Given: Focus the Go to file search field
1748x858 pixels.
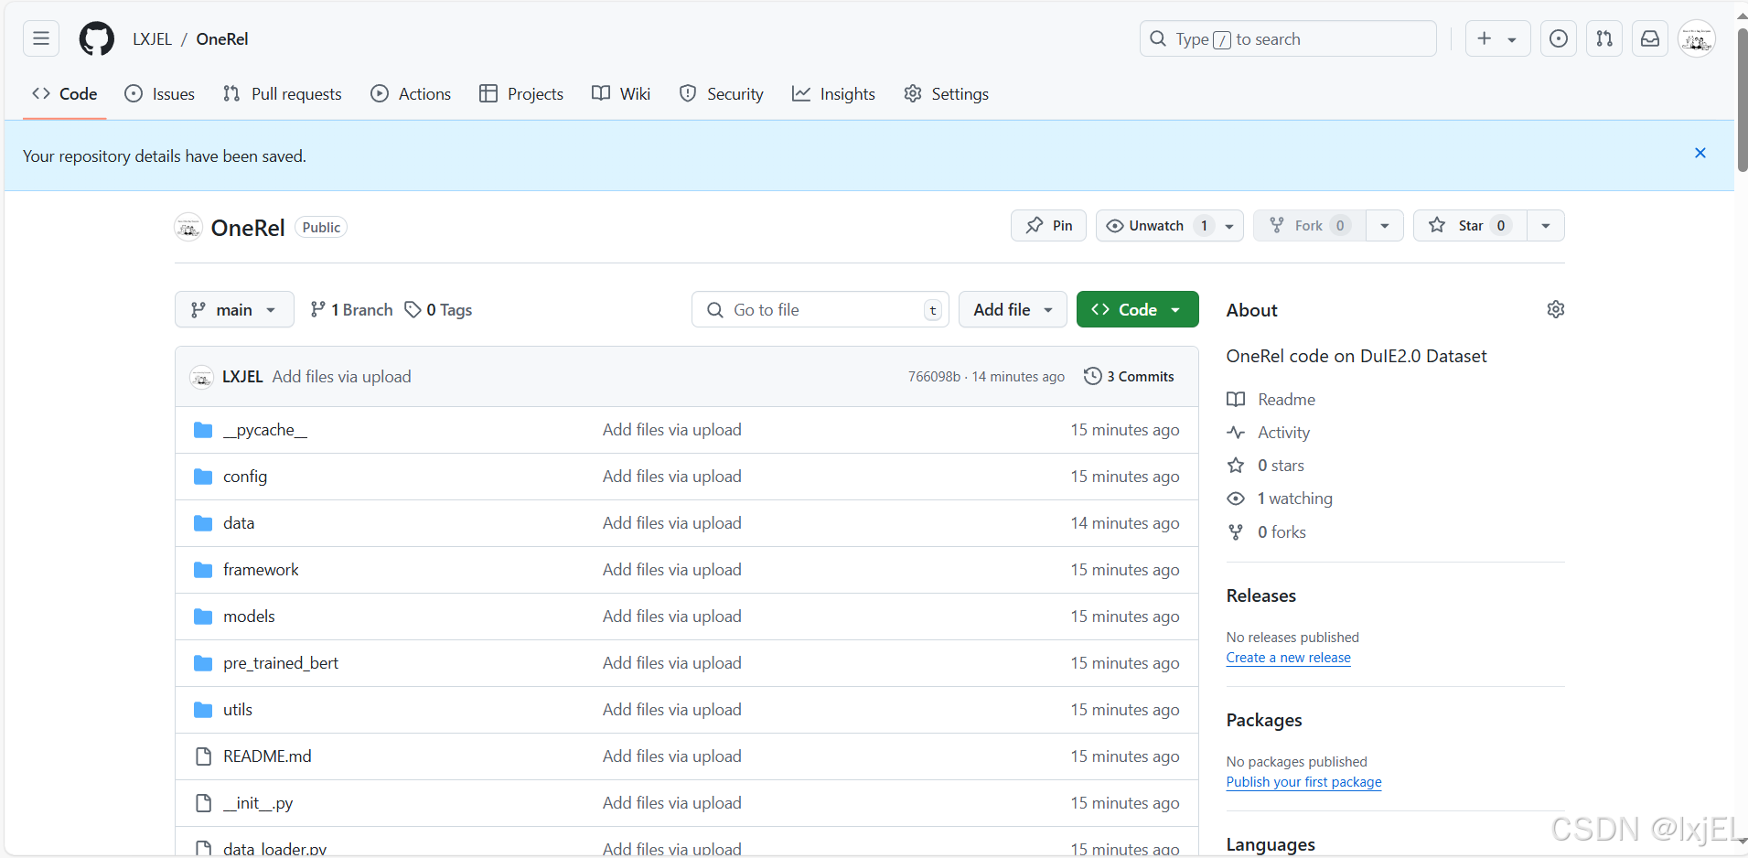Looking at the screenshot, I should tap(820, 310).
